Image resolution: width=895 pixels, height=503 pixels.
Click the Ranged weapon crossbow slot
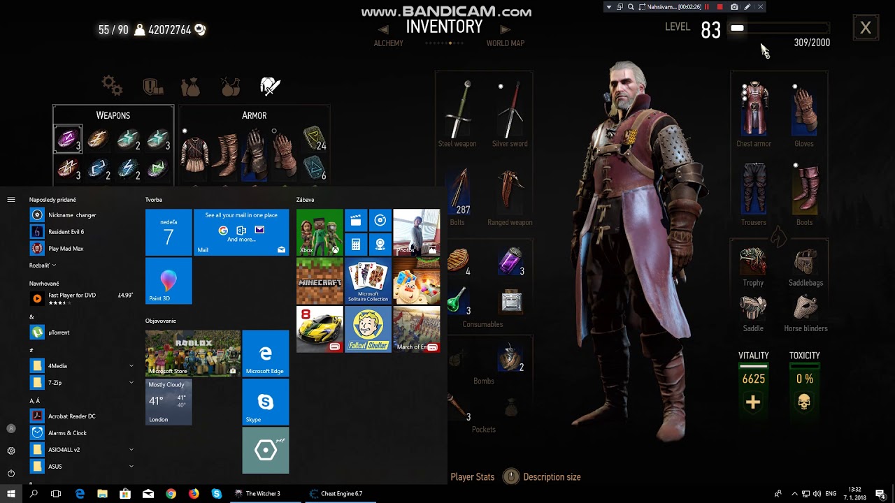[510, 190]
